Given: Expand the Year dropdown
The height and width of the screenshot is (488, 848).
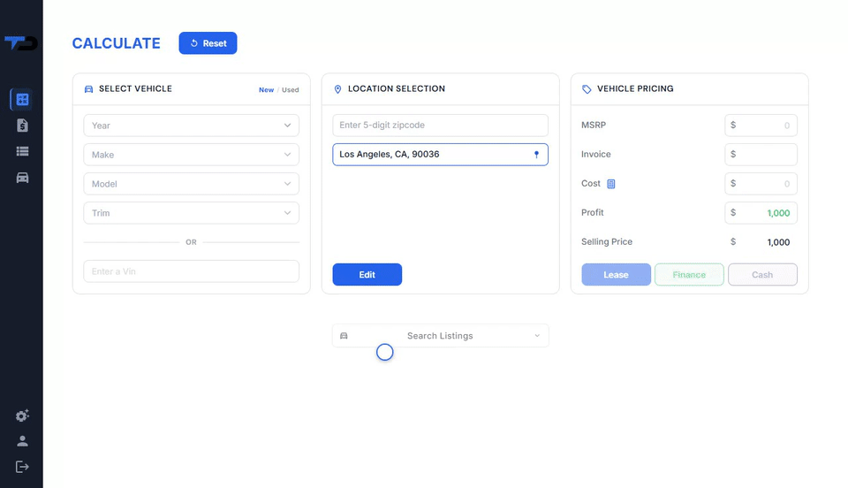Looking at the screenshot, I should pyautogui.click(x=192, y=126).
